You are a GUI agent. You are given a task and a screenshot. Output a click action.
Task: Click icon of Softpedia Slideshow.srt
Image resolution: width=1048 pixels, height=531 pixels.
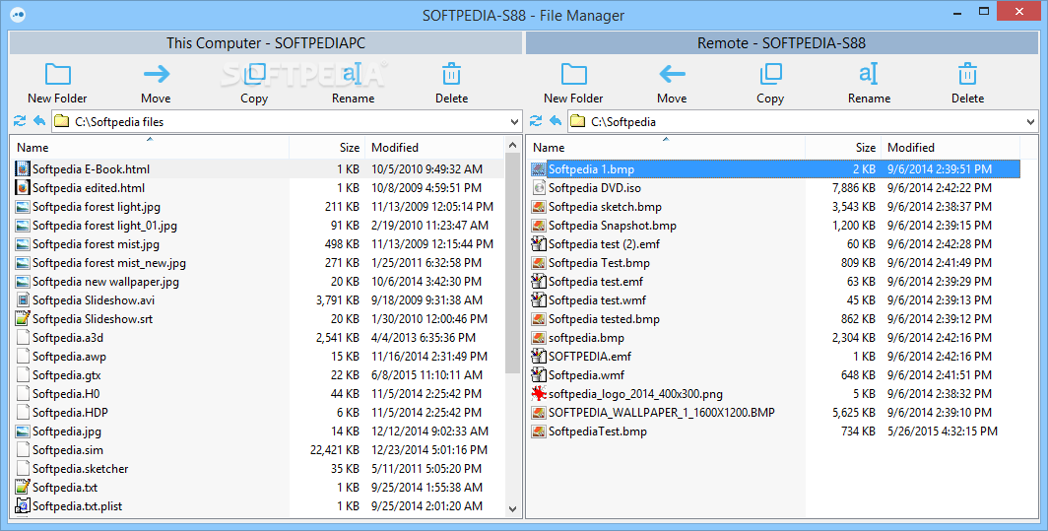point(23,318)
